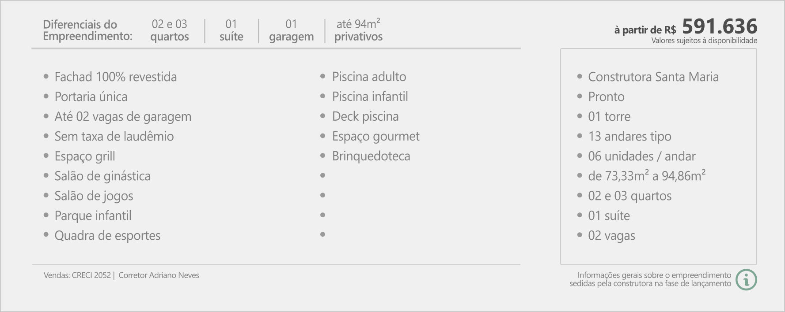
Task: Click the 06 unidades / andar item
Action: pos(641,156)
